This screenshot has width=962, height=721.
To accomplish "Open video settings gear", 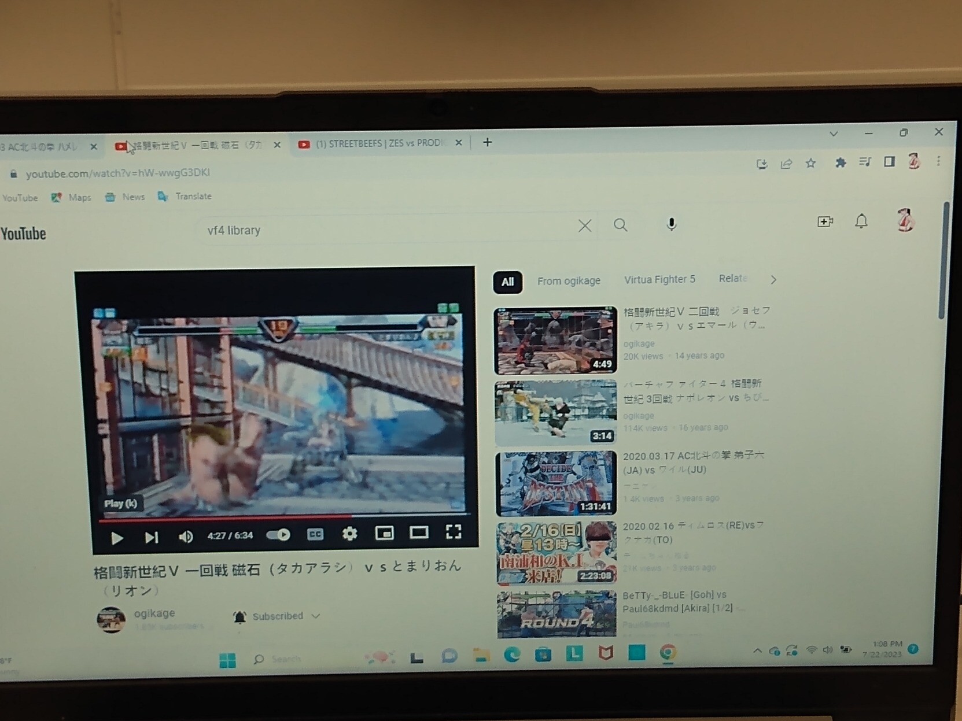I will point(349,534).
